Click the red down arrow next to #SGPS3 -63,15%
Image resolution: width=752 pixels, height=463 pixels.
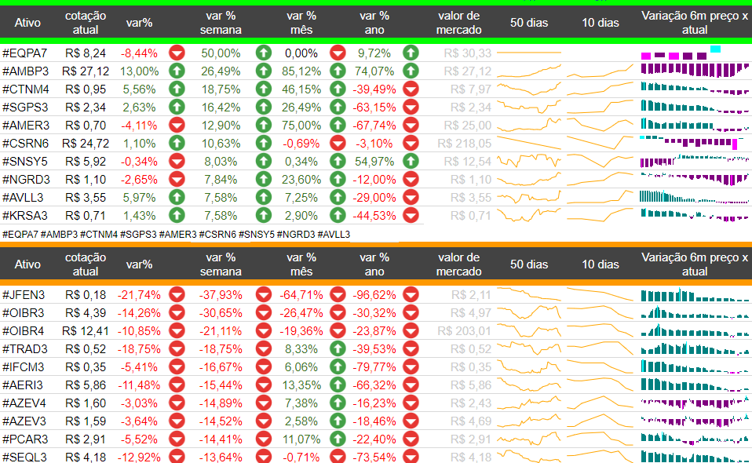coord(411,107)
